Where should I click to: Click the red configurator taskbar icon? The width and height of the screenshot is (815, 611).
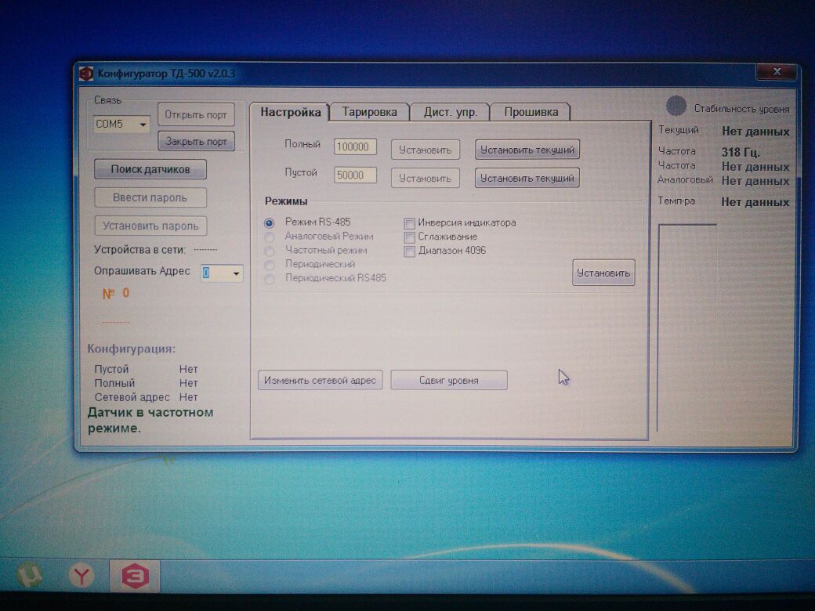[134, 577]
